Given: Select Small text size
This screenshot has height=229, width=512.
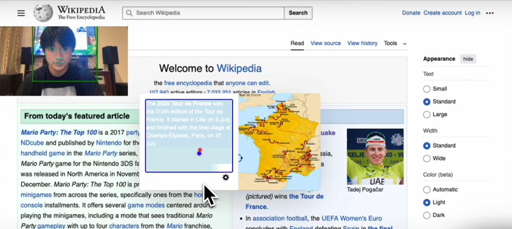Looking at the screenshot, I should coord(427,89).
